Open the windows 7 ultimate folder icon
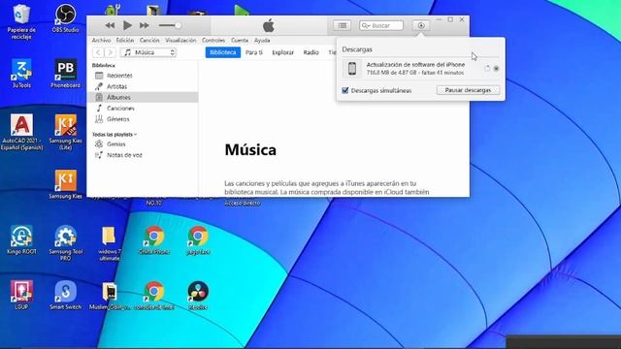 (110, 243)
